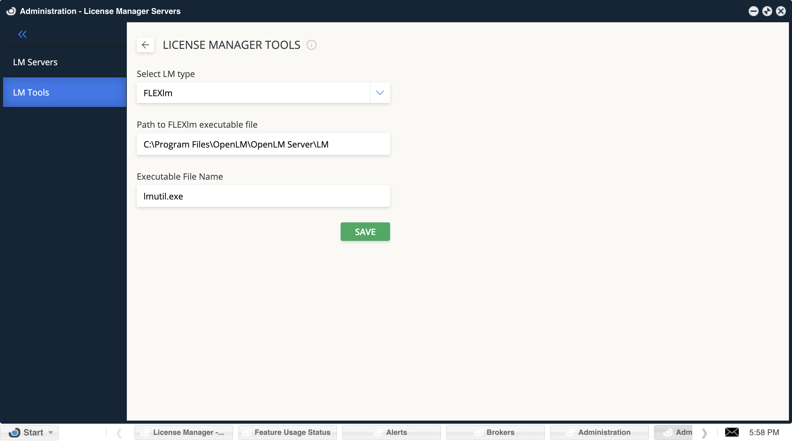Click the OpenLM icon on the Start button
The height and width of the screenshot is (441, 792).
[x=15, y=432]
